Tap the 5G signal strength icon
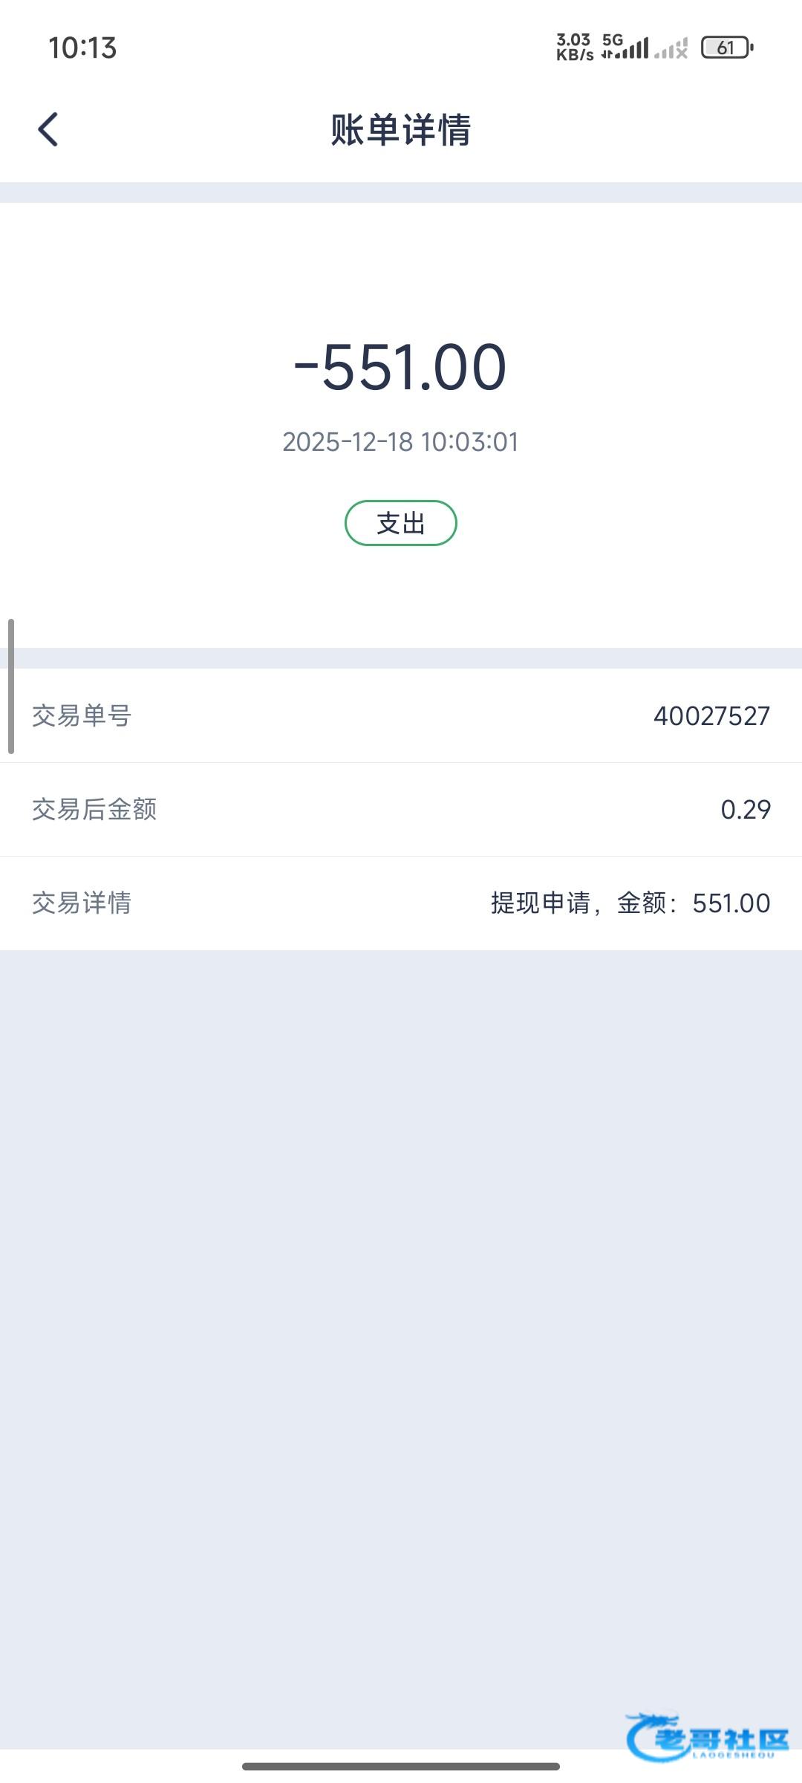Viewport: 802px width, 1783px height. click(x=625, y=48)
